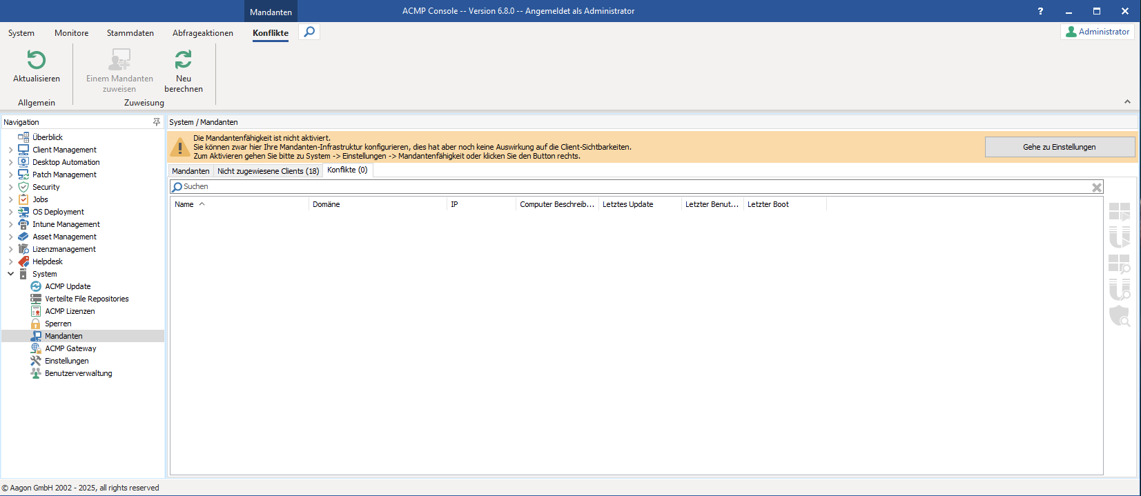Image resolution: width=1141 pixels, height=496 pixels.
Task: Click into the Suchen search field
Action: point(621,187)
